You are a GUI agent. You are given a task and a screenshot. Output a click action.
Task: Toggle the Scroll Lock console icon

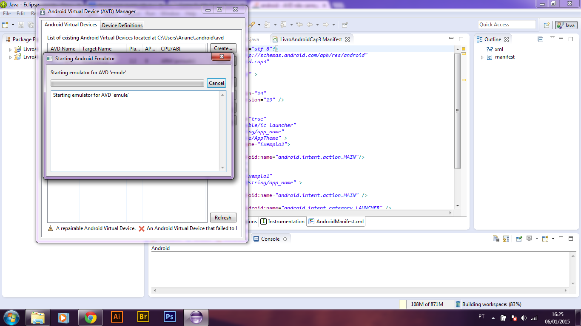pos(506,239)
